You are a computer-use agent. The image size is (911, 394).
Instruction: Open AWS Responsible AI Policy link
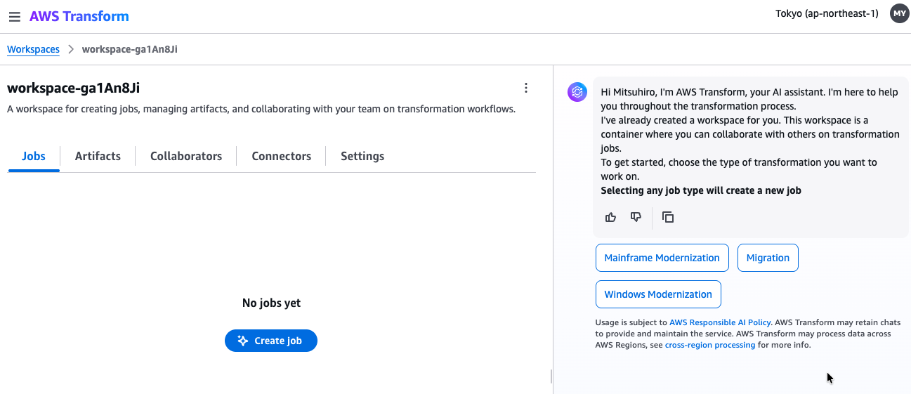tap(720, 322)
